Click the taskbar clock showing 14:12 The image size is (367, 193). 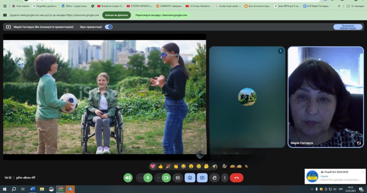(350, 189)
